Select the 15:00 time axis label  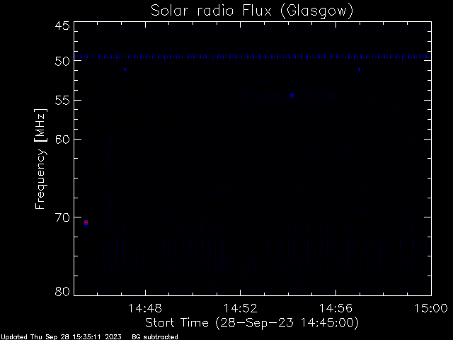point(431,308)
